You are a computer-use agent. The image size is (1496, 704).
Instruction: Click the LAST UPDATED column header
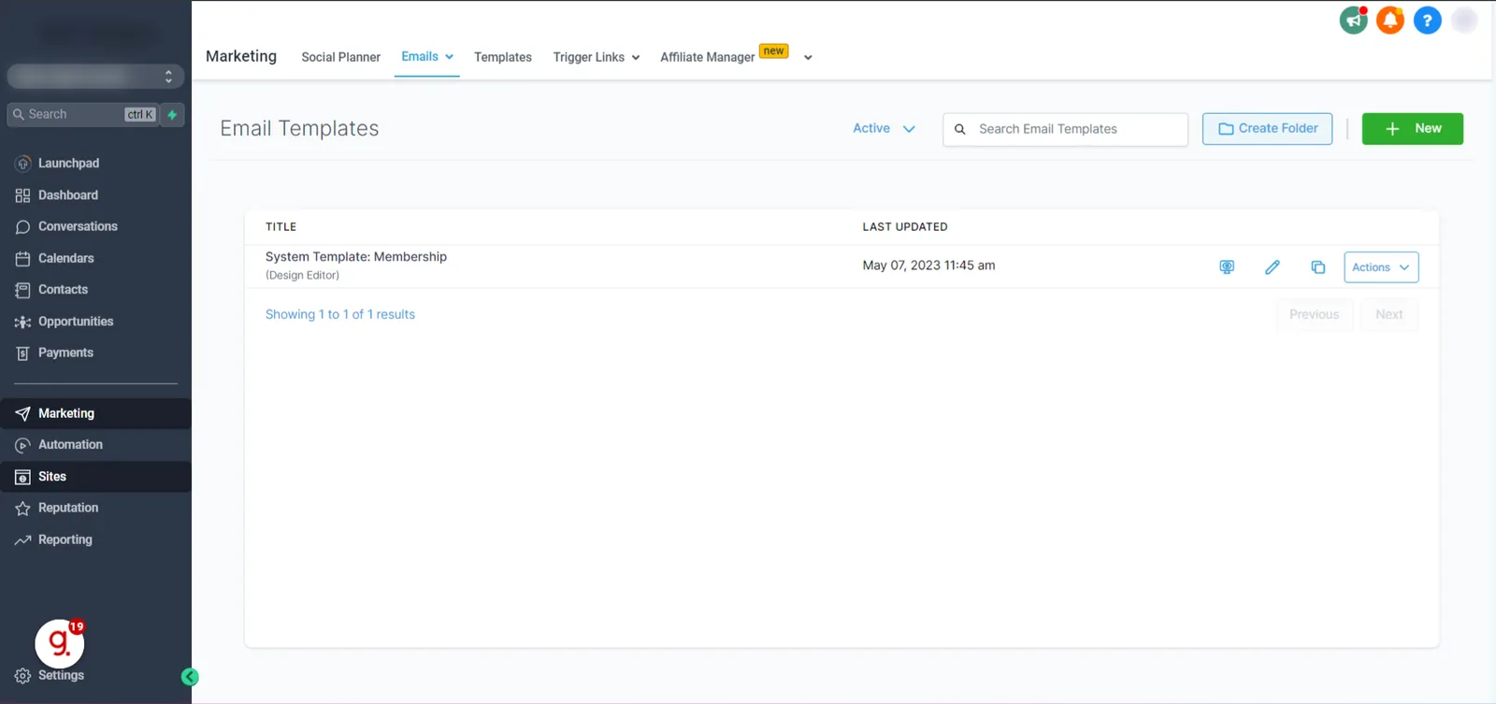(x=905, y=226)
